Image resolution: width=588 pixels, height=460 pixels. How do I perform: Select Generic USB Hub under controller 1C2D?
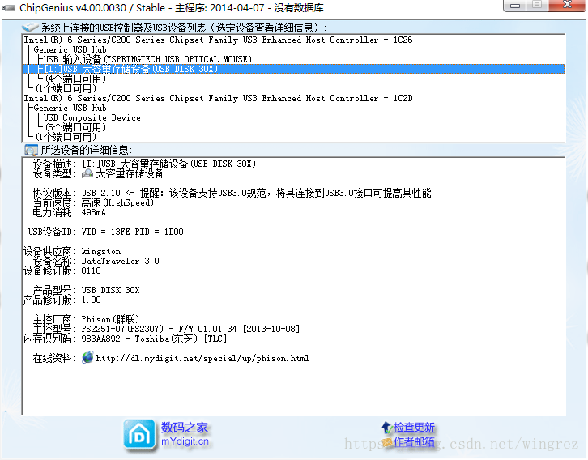click(x=70, y=108)
